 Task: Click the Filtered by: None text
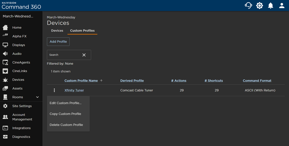[x=60, y=64]
